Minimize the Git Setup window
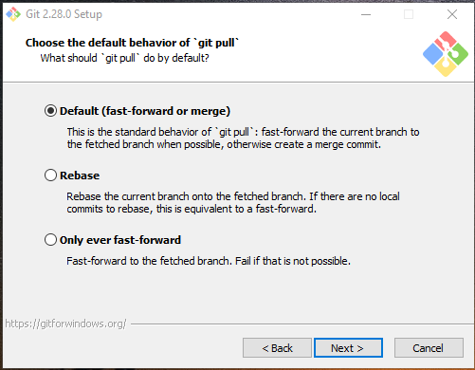The height and width of the screenshot is (370, 475). click(366, 14)
